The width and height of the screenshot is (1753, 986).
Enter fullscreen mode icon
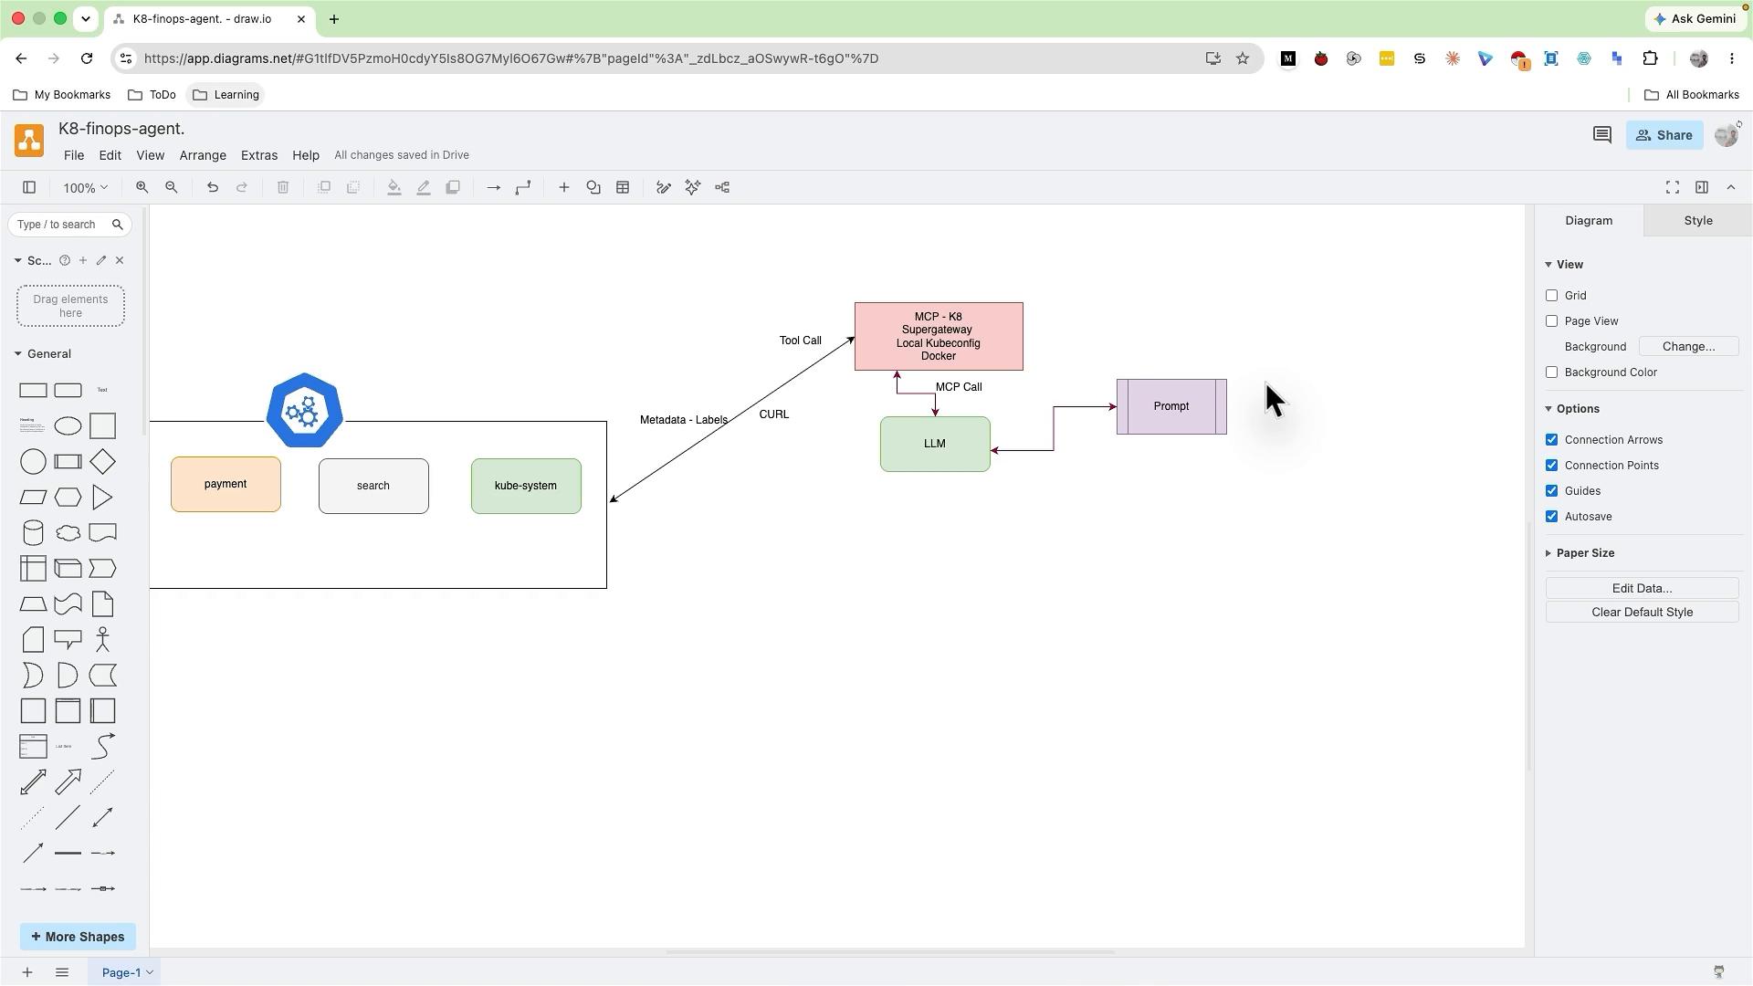[1673, 187]
